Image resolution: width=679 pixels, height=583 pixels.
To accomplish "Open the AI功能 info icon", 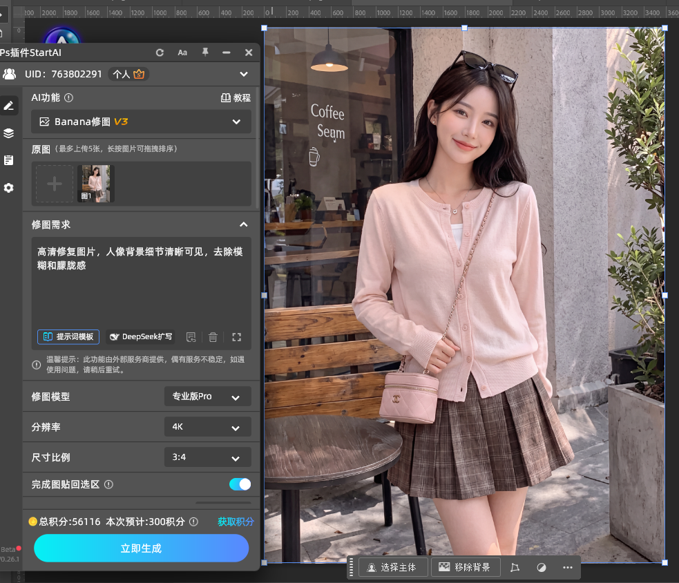I will [68, 97].
